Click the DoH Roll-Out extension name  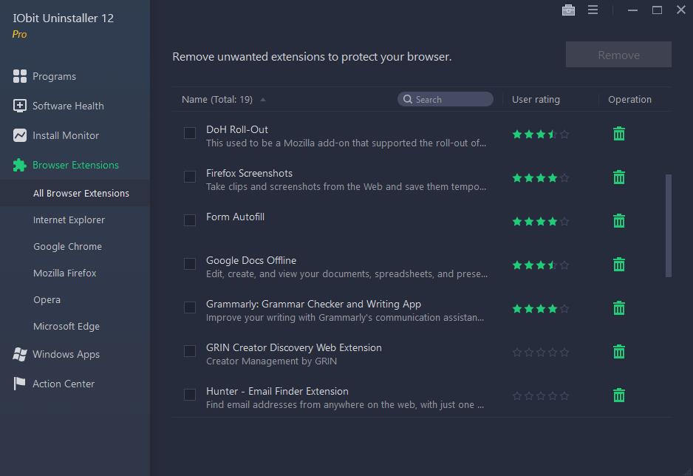237,129
